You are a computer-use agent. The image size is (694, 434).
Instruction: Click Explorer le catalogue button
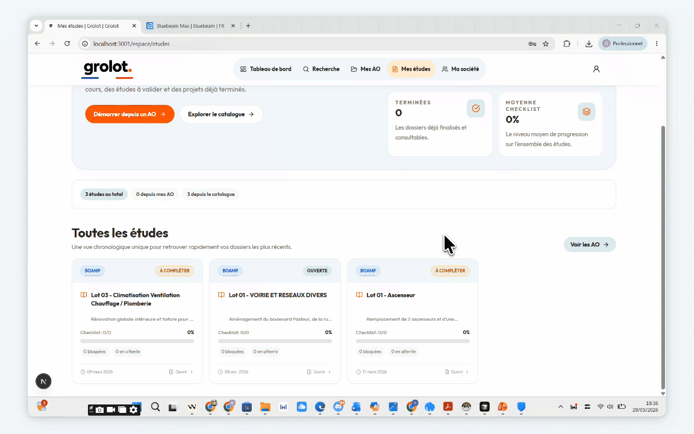(221, 115)
